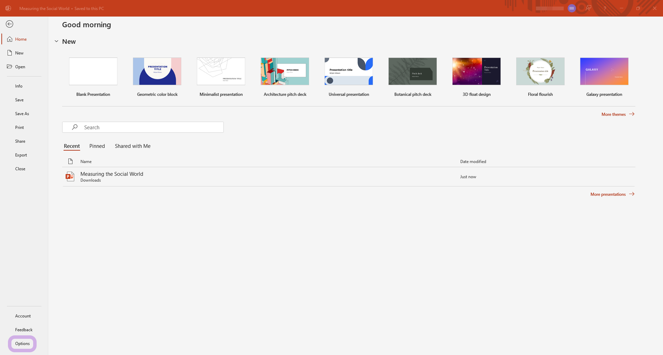
Task: Click the file-type column header icon
Action: point(70,161)
